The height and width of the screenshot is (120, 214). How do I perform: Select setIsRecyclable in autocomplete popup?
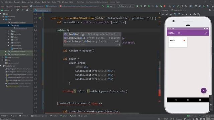(92, 41)
